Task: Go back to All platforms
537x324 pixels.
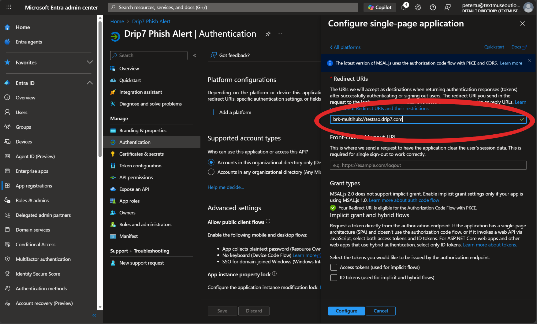Action: [345, 47]
